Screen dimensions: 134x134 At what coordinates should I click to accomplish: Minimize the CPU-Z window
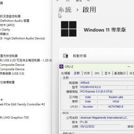pyautogui.click(x=129, y=67)
